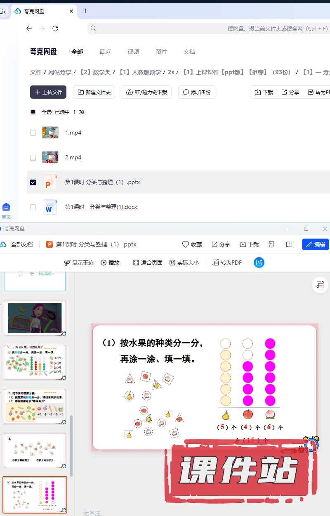Click the blue 编辑 edit button
The image size is (330, 516).
[x=316, y=244]
